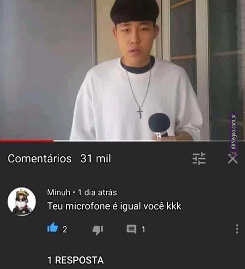Viewport: 245px width, 269px height.
Task: Tap the video player to show controls
Action: coord(122,70)
